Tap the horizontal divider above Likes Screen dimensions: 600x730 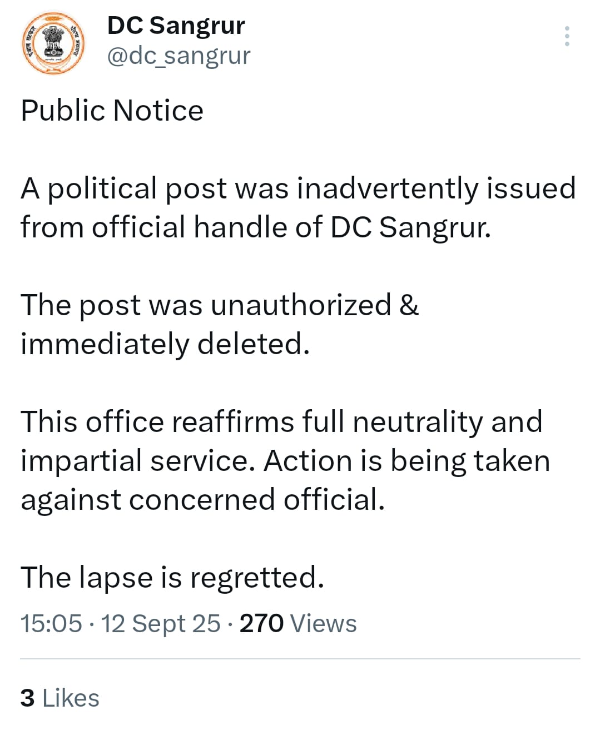tap(300, 659)
